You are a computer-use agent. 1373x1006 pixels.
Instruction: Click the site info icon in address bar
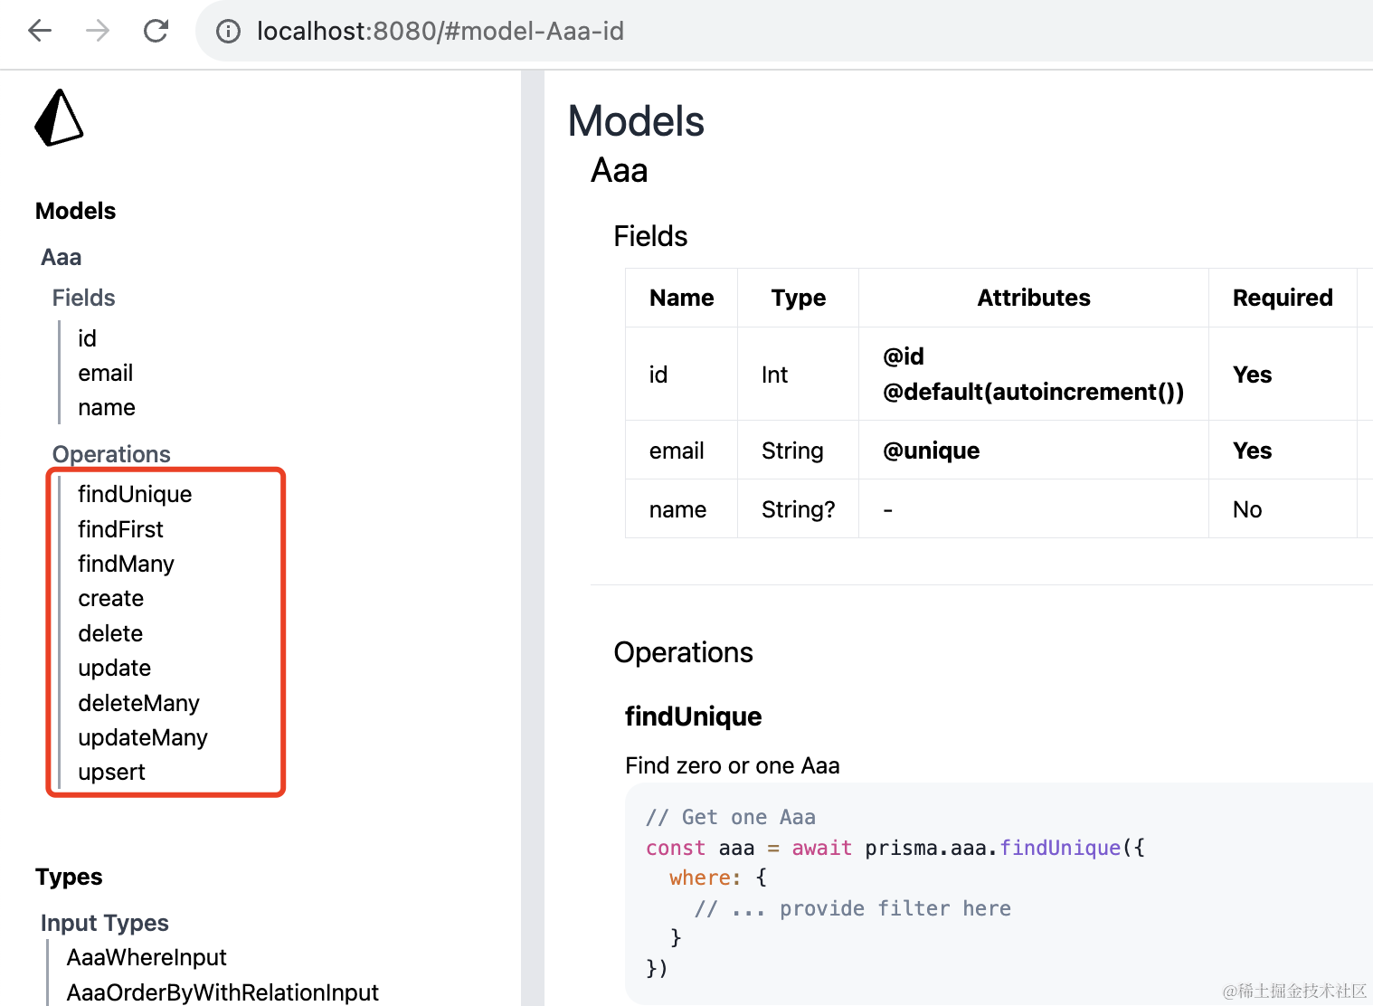pyautogui.click(x=228, y=32)
